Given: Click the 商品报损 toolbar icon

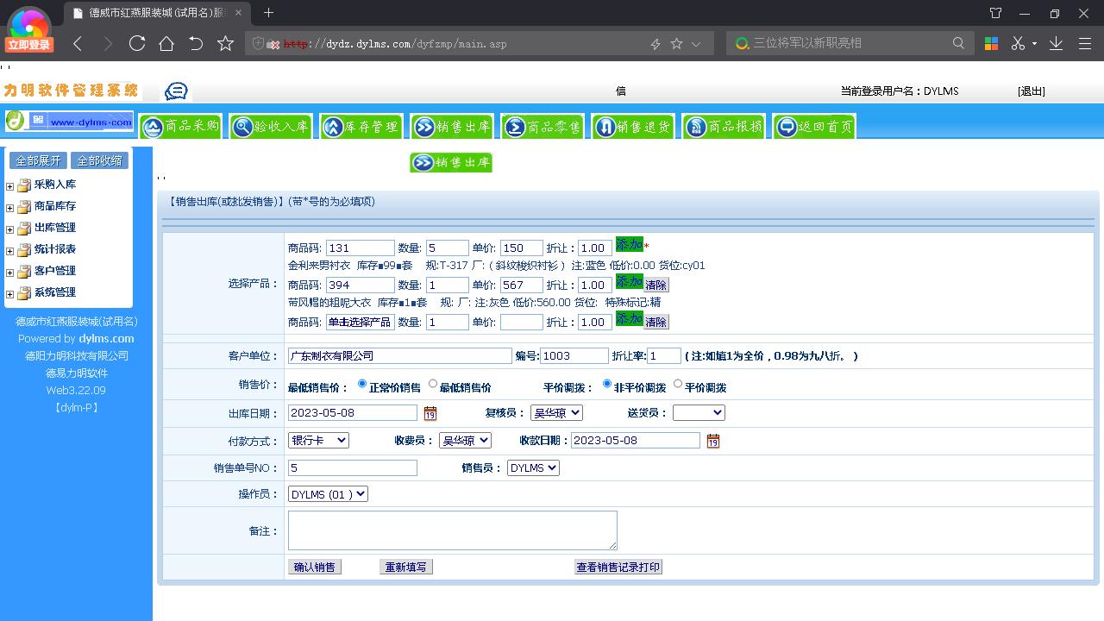Looking at the screenshot, I should 723,125.
